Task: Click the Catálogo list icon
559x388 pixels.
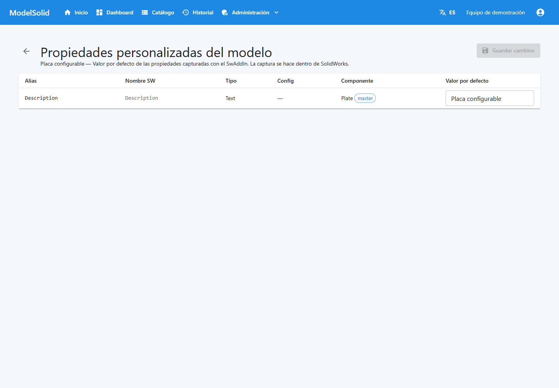Action: click(145, 12)
